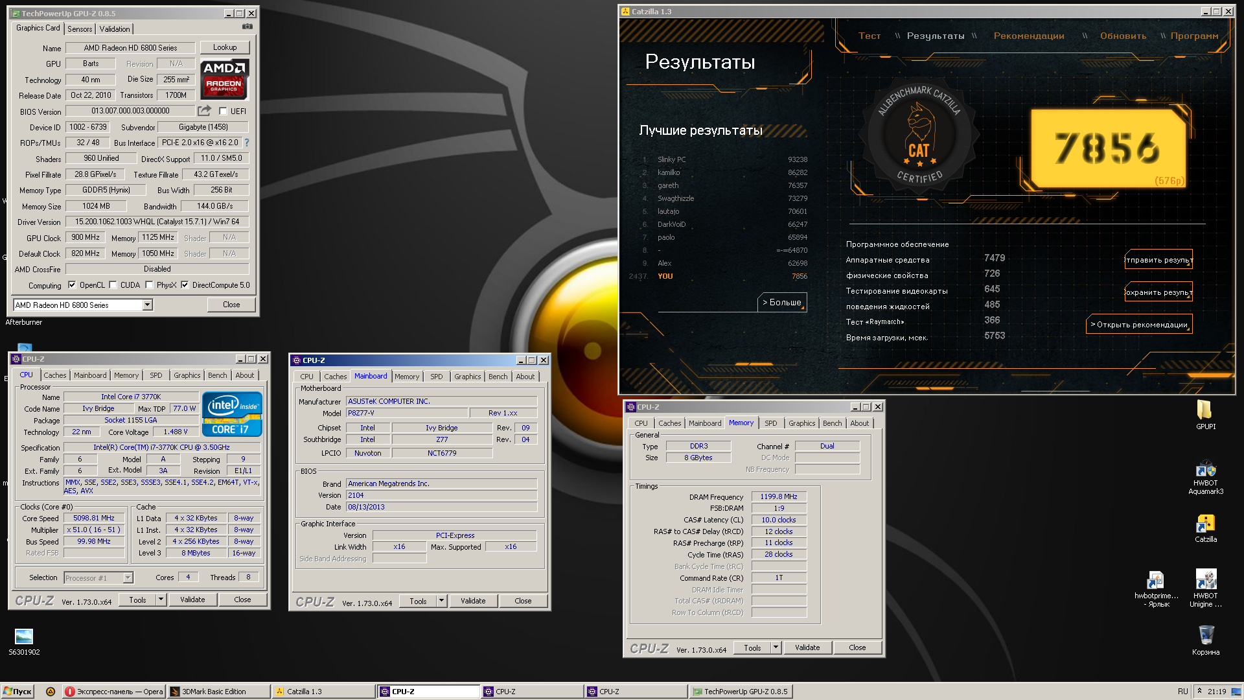Viewport: 1244px width, 700px height.
Task: Click the mainboard model P8Z77-V field
Action: tap(407, 413)
